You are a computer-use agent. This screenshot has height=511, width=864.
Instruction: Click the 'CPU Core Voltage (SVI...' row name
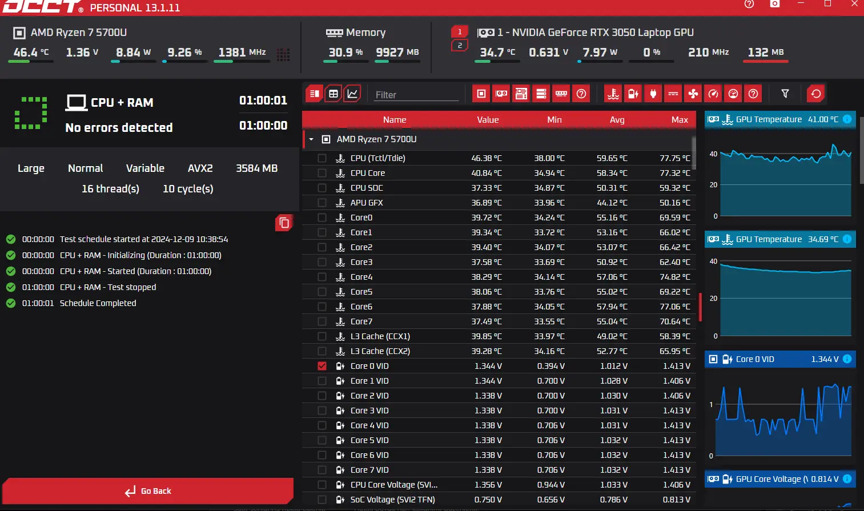(394, 485)
